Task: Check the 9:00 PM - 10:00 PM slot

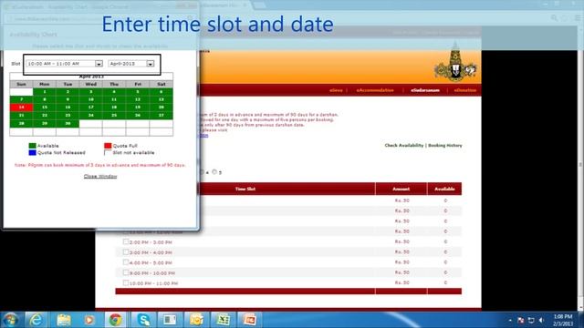Action: [x=126, y=272]
